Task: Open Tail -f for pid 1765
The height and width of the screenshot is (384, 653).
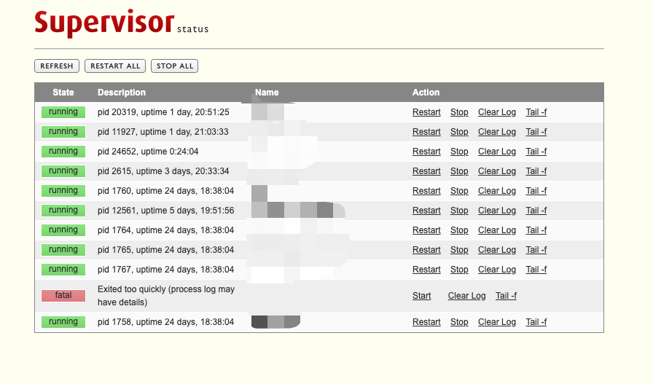Action: tap(536, 249)
